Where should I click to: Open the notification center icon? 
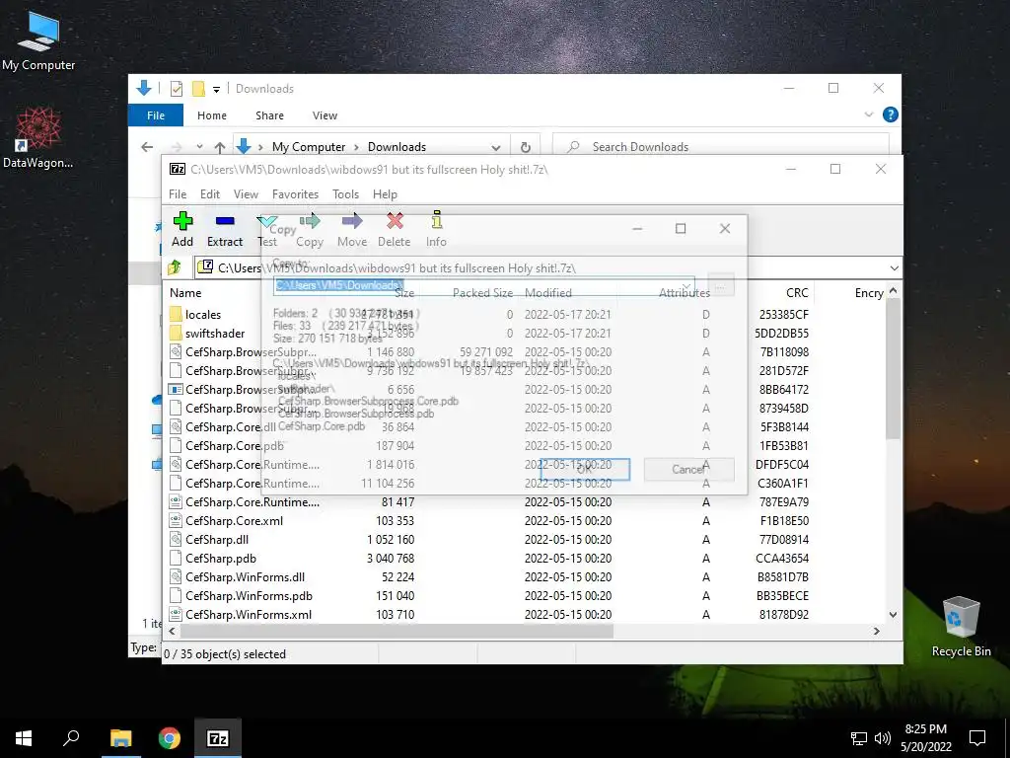click(977, 738)
